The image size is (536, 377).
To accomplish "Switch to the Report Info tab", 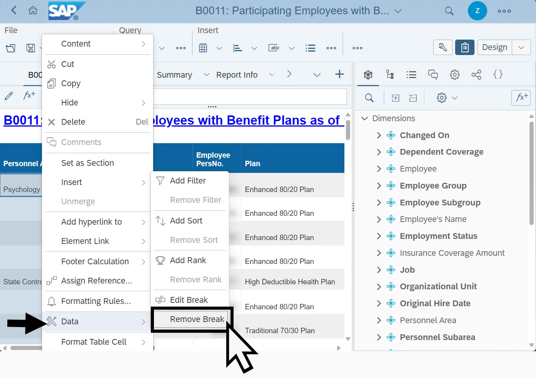I will coord(237,75).
